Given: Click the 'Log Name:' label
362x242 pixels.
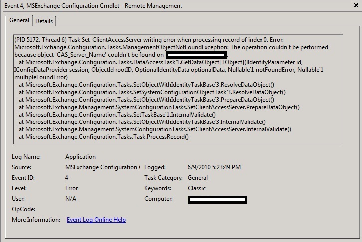Looking at the screenshot, I should tap(26, 157).
